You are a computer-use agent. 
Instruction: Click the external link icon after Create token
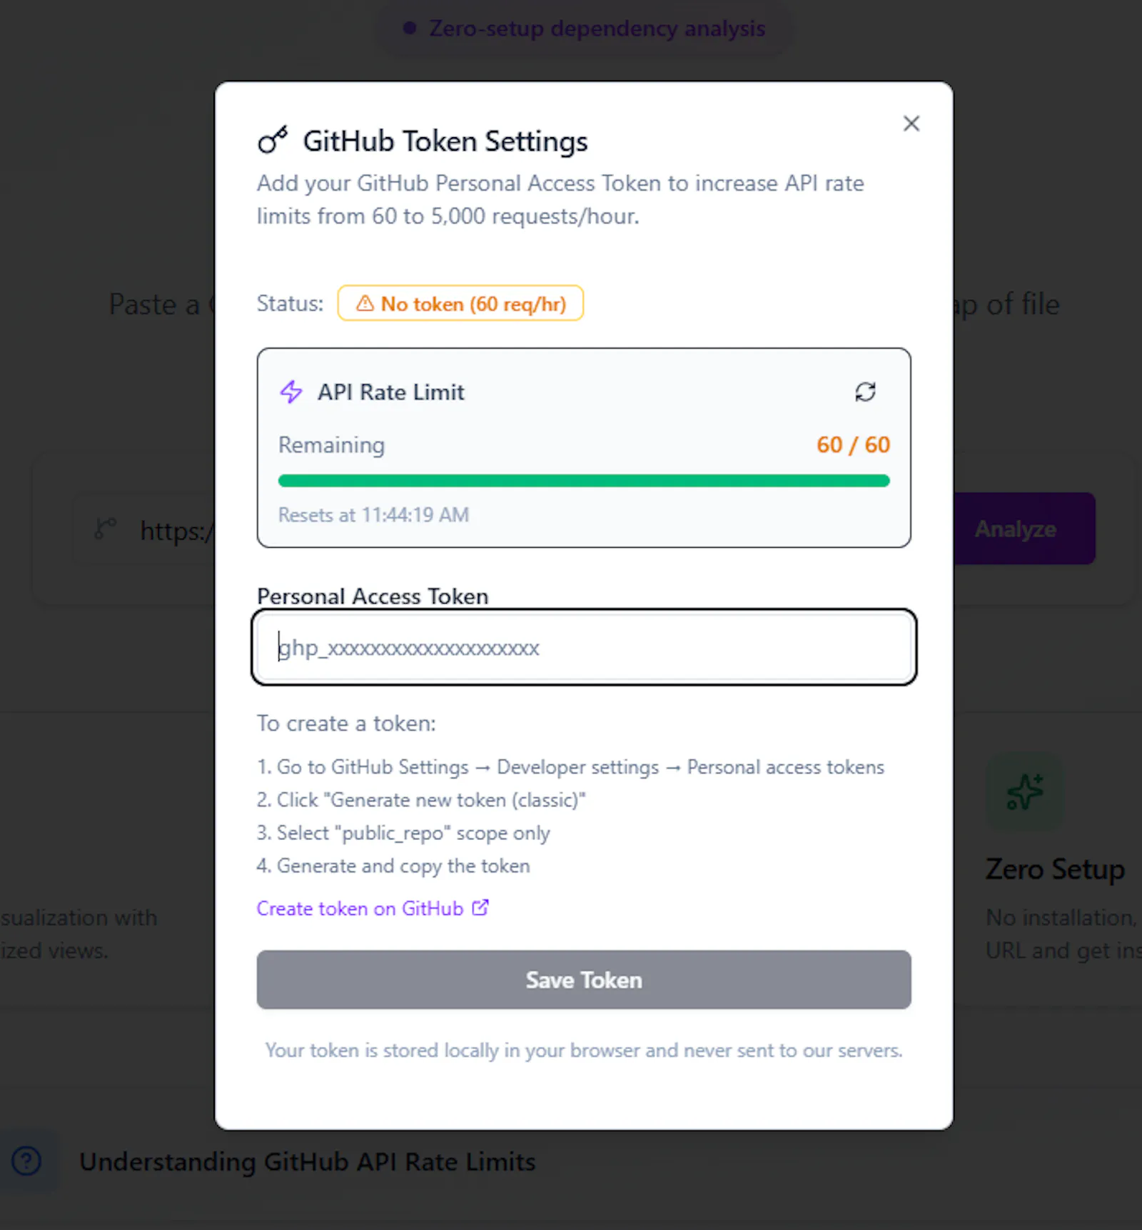(481, 907)
